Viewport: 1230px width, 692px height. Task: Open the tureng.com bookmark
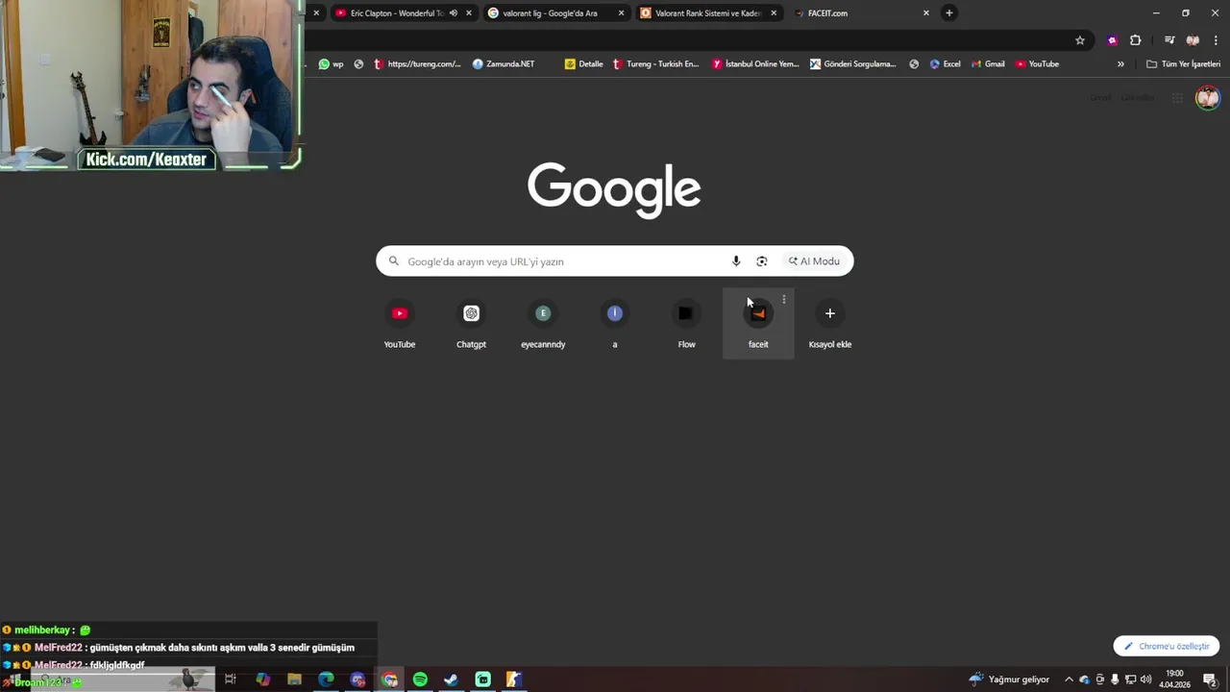pos(417,64)
